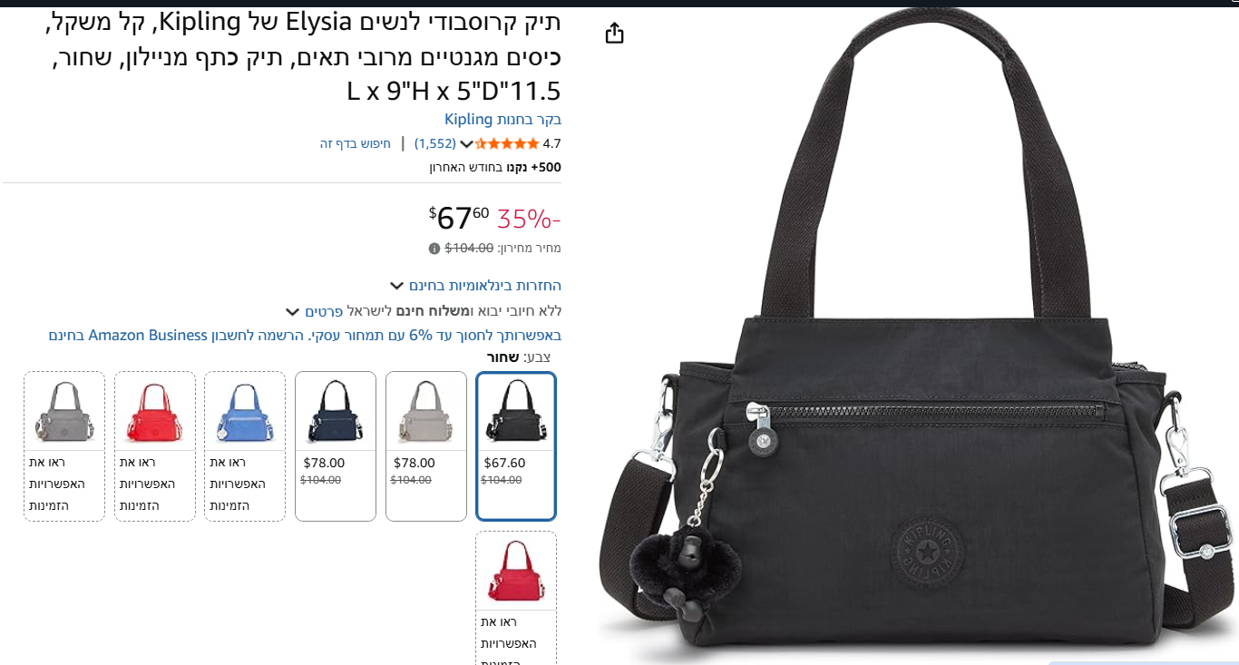
Task: Click the free international returns text link
Action: [x=485, y=286]
